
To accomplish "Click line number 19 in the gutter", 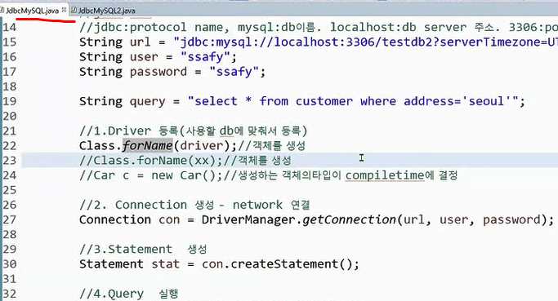I will [x=10, y=101].
